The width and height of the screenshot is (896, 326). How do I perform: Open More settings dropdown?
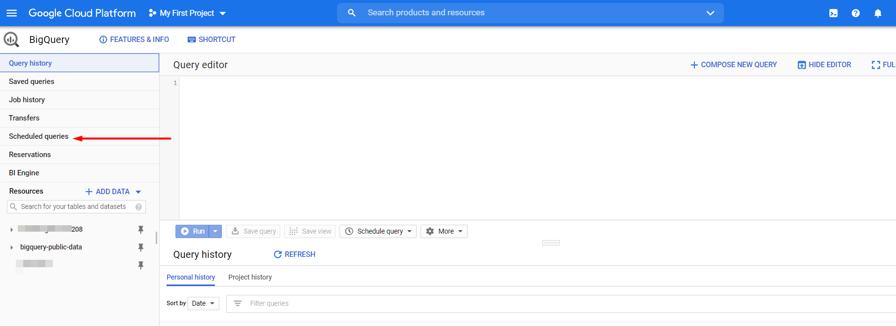pos(444,231)
